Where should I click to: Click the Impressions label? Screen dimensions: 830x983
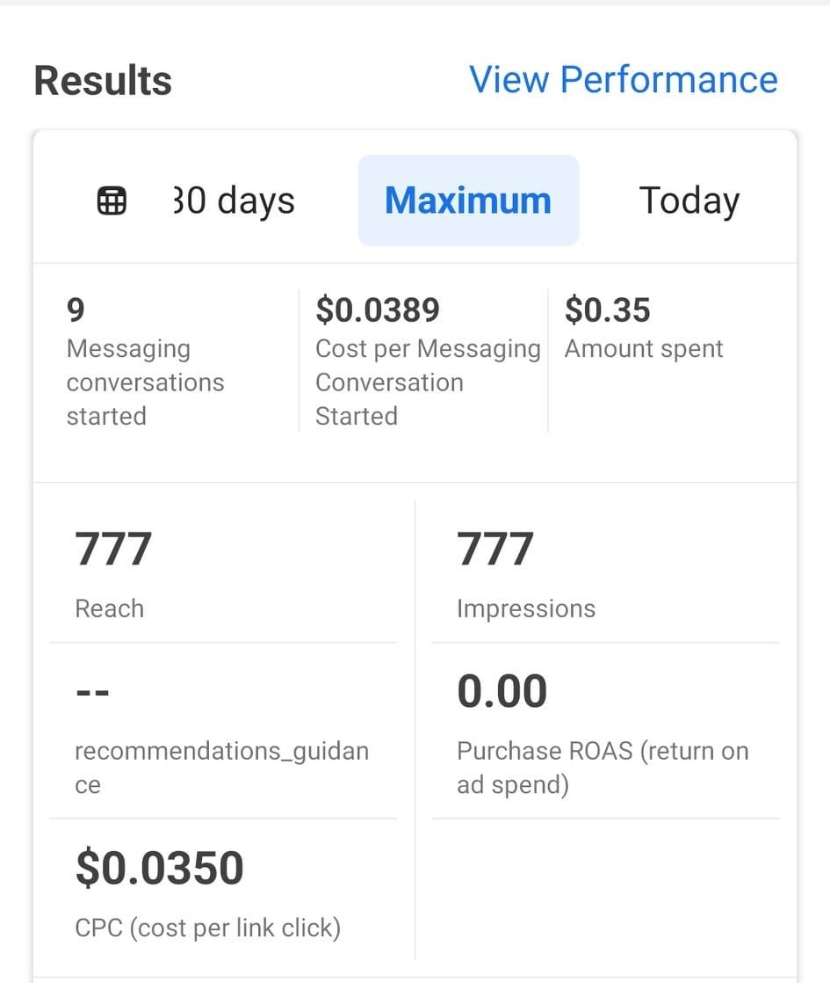pos(525,608)
